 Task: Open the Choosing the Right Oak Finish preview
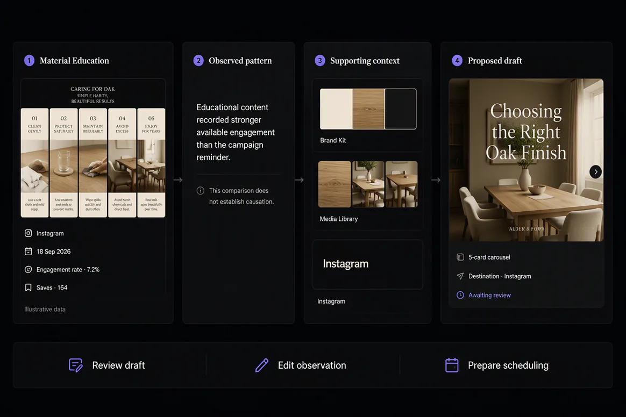point(526,160)
